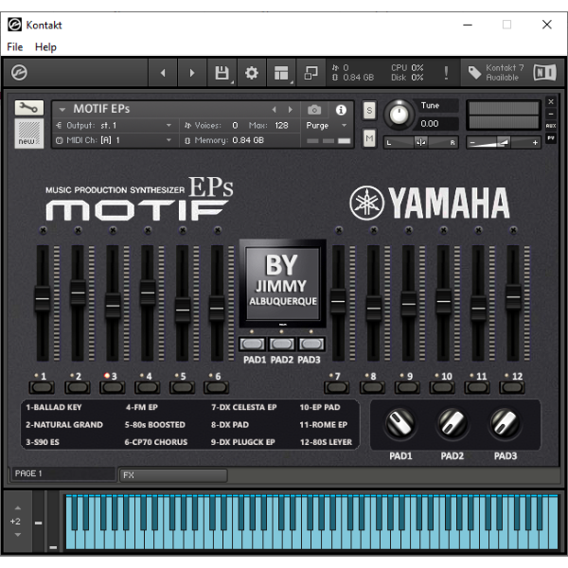This screenshot has height=568, width=568.
Task: Enable sound button 2
Action: click(x=78, y=387)
